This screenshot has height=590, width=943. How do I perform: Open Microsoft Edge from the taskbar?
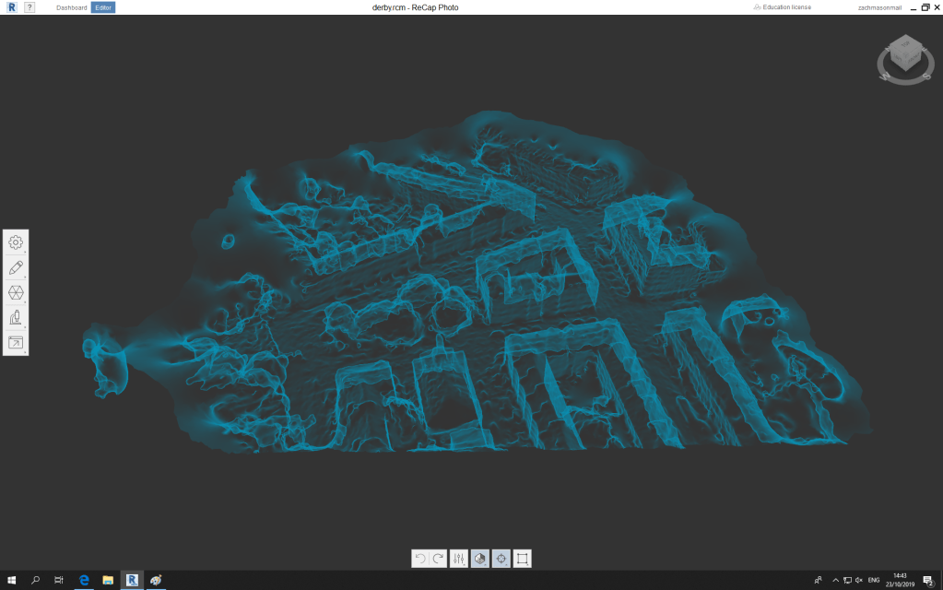[x=83, y=580]
